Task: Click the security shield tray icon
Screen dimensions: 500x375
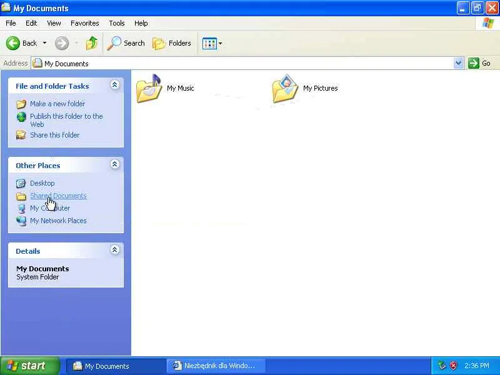Action: [x=453, y=366]
